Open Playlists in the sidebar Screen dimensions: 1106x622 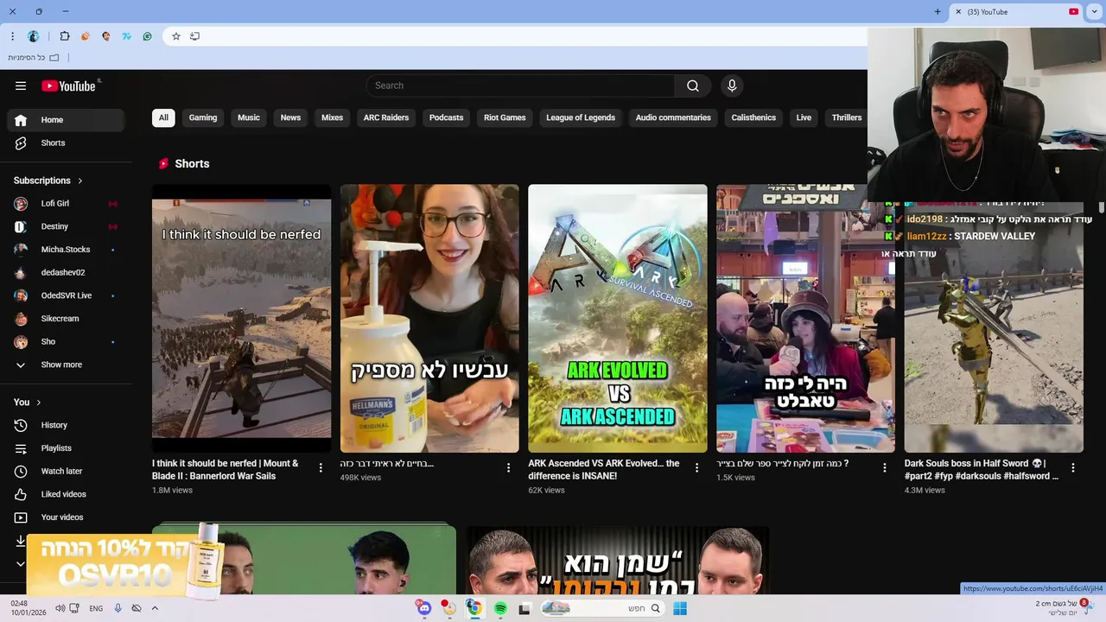66,448
